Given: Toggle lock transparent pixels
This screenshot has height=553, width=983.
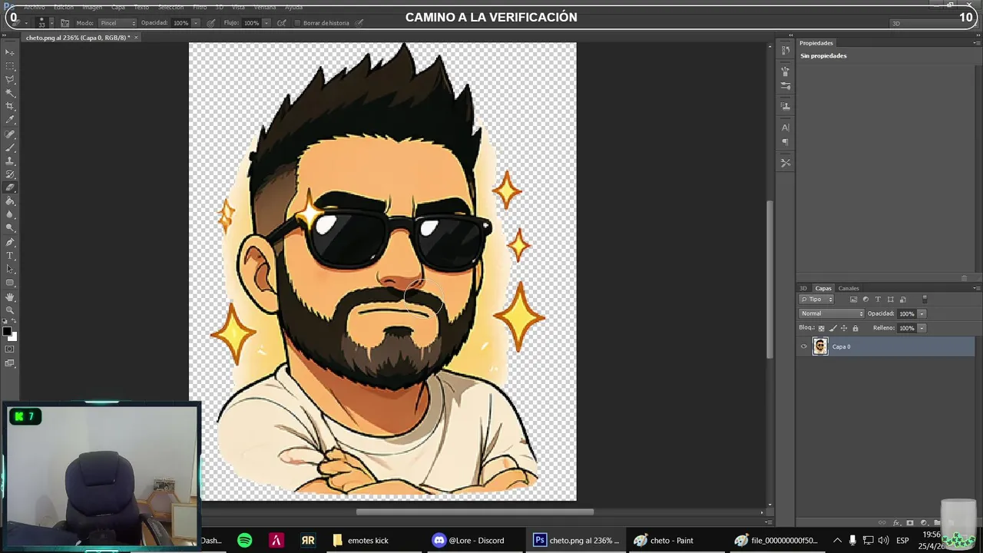Looking at the screenshot, I should pyautogui.click(x=821, y=328).
